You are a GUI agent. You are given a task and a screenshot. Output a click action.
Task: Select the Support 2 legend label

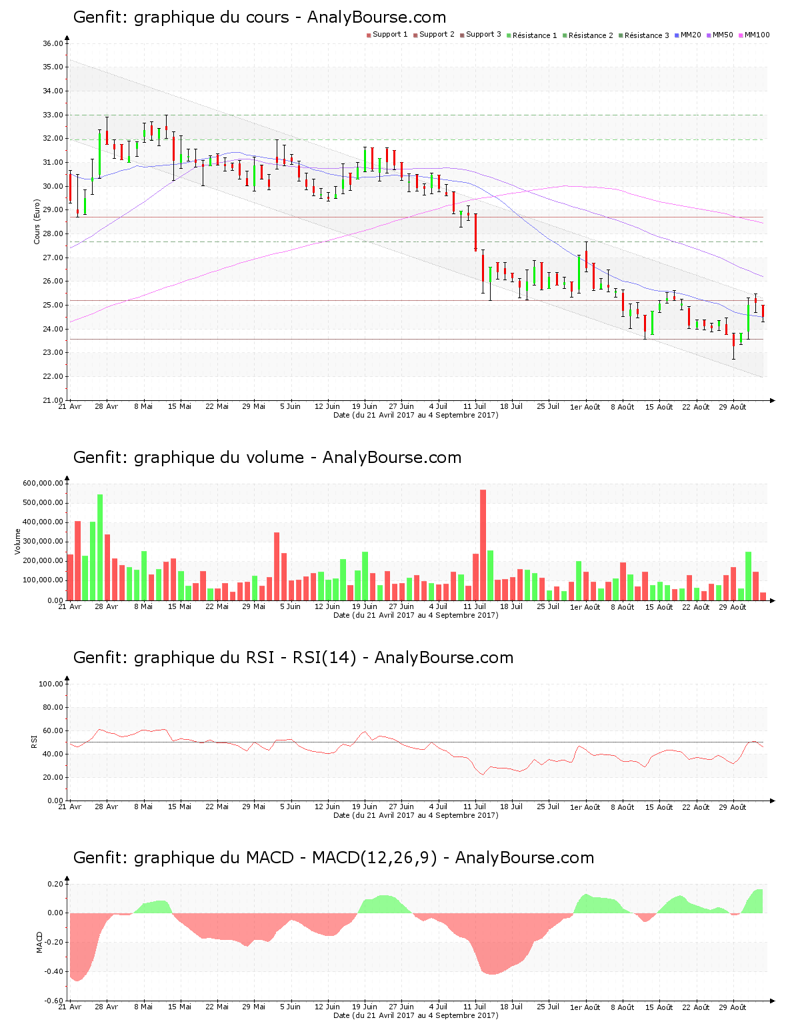click(x=437, y=35)
